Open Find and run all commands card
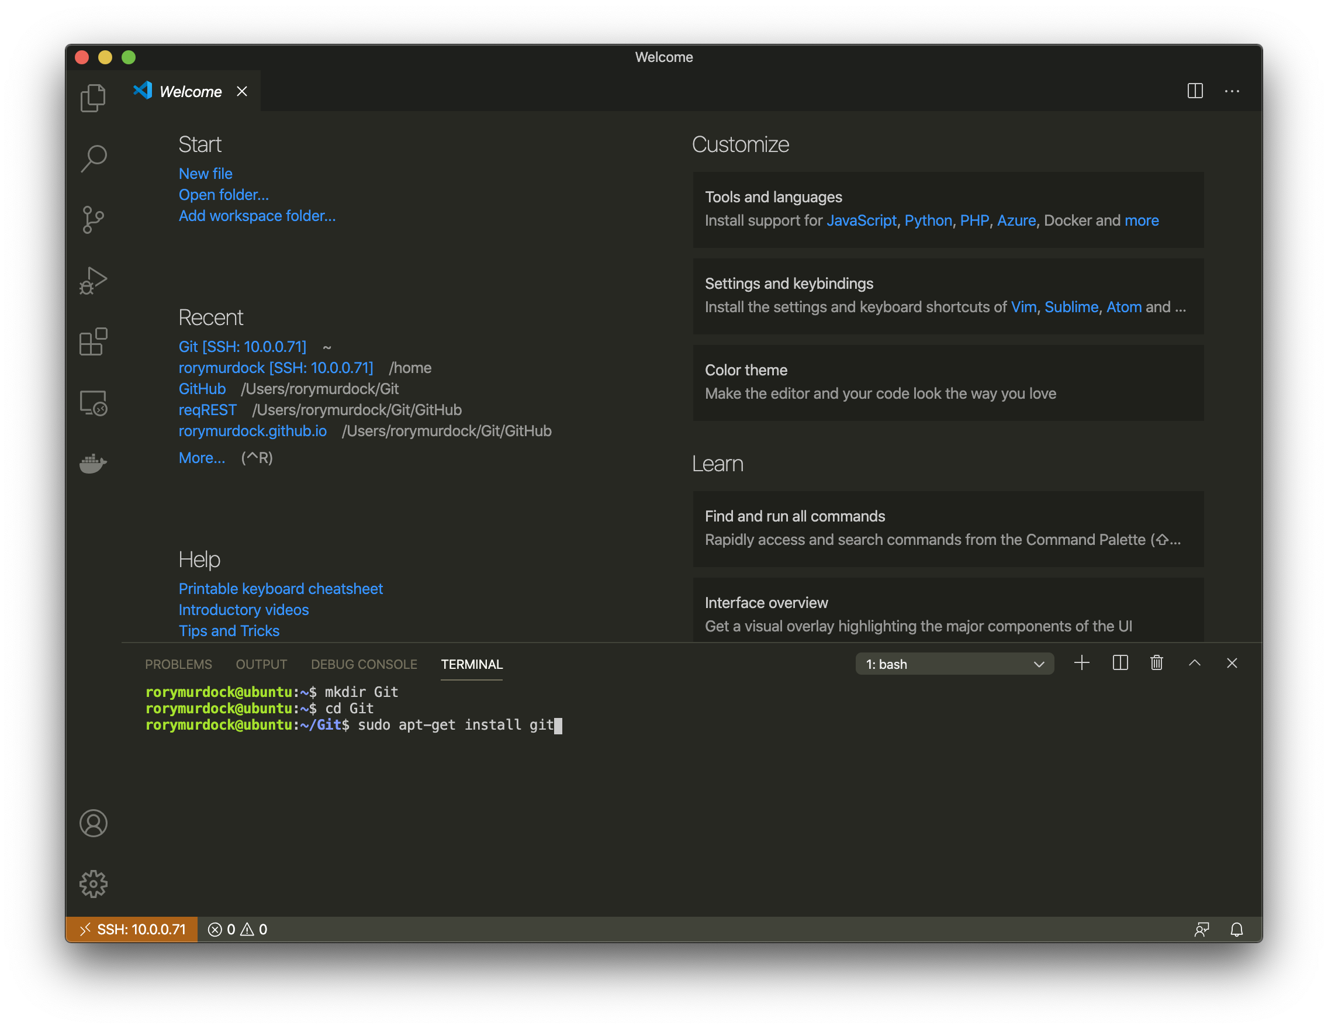The image size is (1328, 1029). pyautogui.click(x=948, y=529)
